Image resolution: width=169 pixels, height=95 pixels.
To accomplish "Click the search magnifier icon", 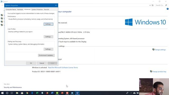I will 166,5.
